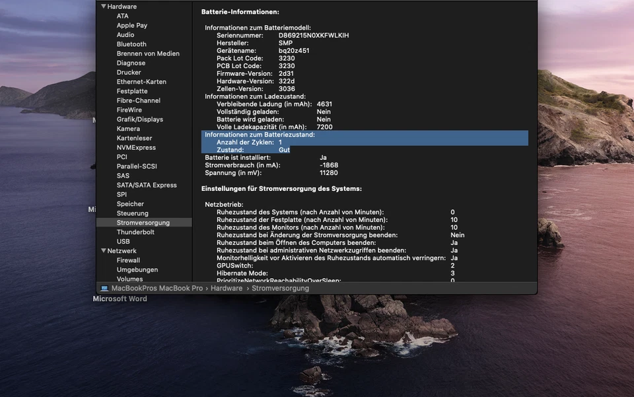This screenshot has width=634, height=397.
Task: Open Umgebungen under Netzwerk
Action: (x=137, y=270)
